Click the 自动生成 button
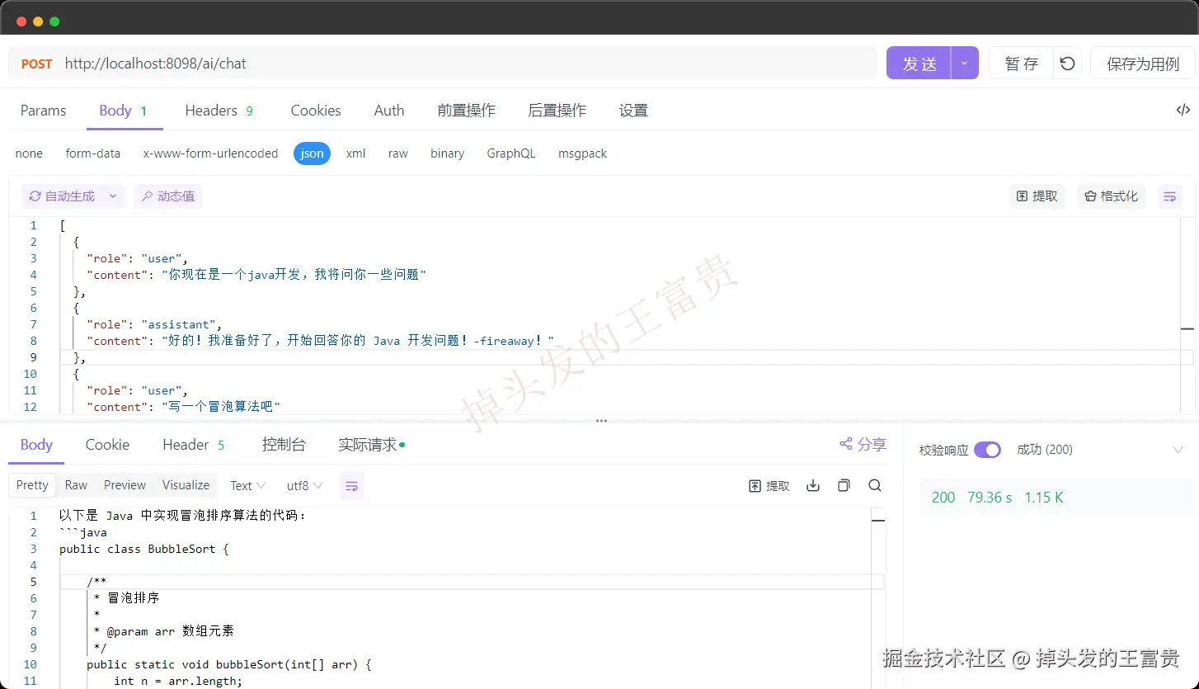 [x=62, y=196]
